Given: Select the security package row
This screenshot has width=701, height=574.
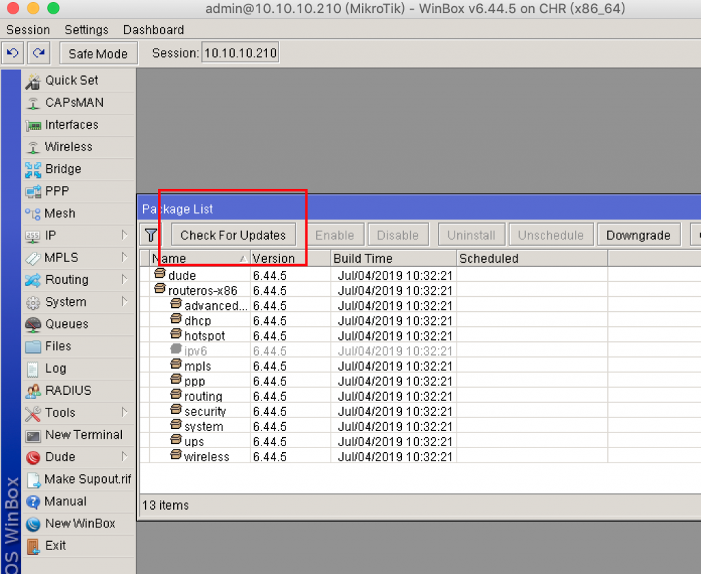Looking at the screenshot, I should pyautogui.click(x=420, y=411).
